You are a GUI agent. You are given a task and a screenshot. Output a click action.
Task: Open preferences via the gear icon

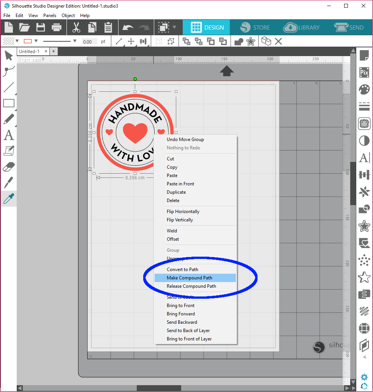[364, 377]
